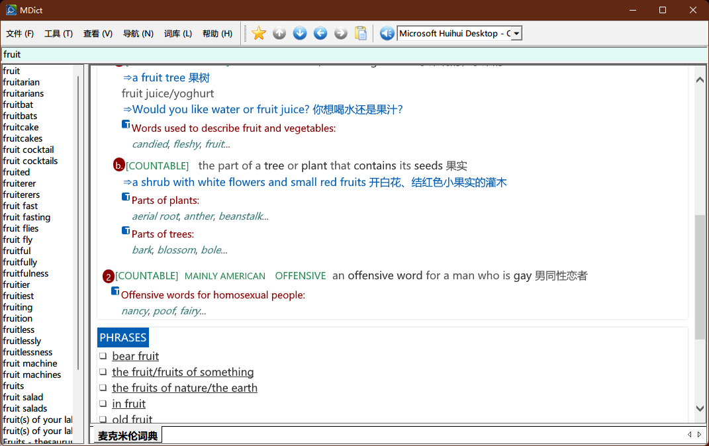Go to next entry with down arrow

(x=300, y=33)
